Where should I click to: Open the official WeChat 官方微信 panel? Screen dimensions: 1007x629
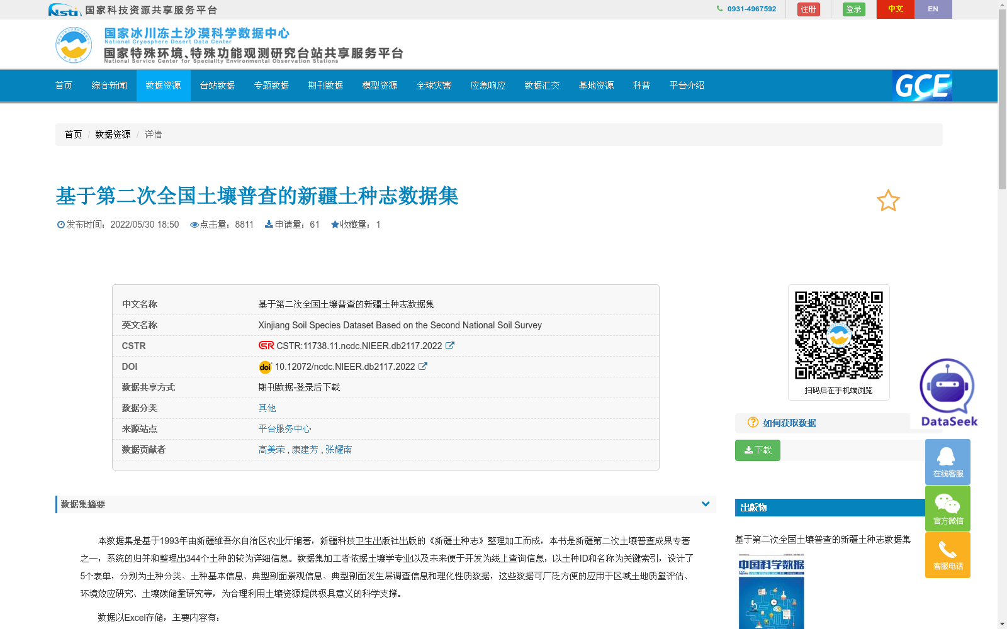point(948,508)
